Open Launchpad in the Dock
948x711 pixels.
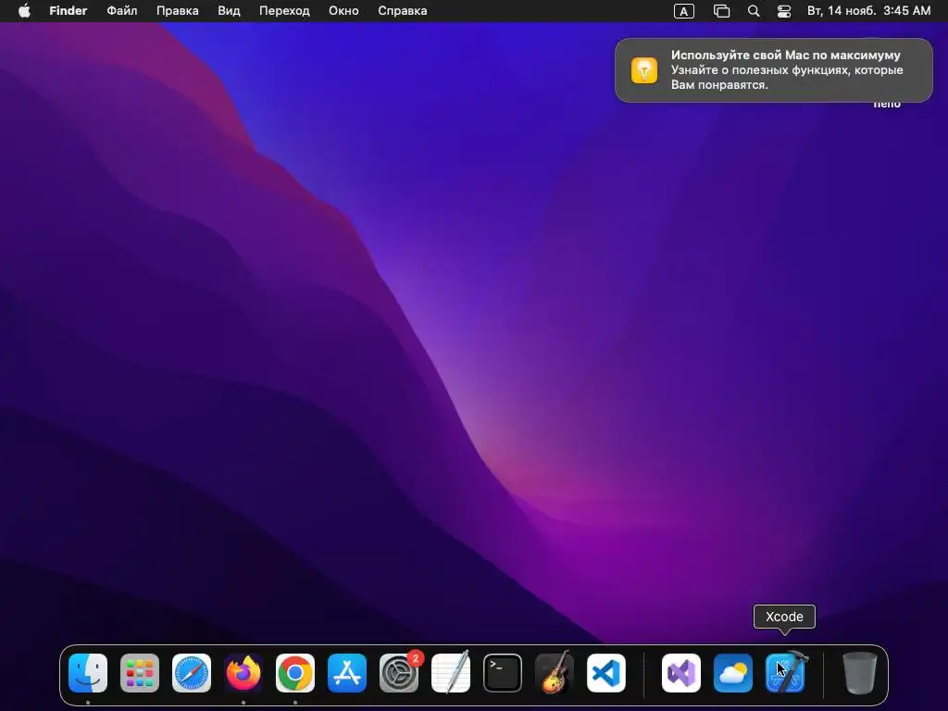coord(140,673)
